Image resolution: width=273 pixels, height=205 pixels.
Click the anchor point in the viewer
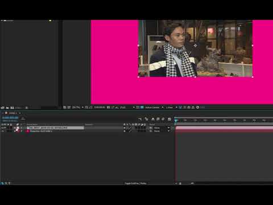(x=195, y=46)
